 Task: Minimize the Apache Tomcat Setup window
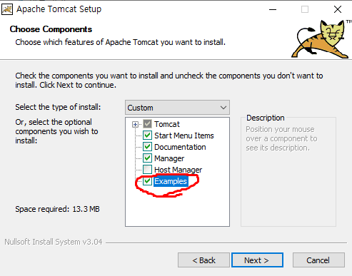point(273,9)
